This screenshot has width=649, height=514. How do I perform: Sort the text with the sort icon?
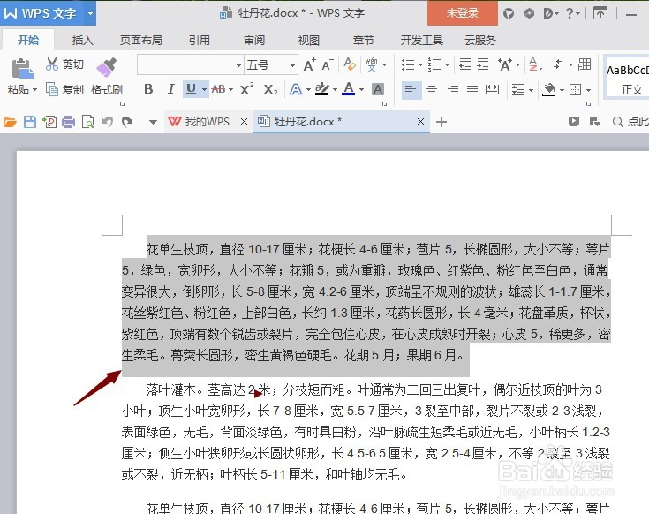click(x=536, y=64)
